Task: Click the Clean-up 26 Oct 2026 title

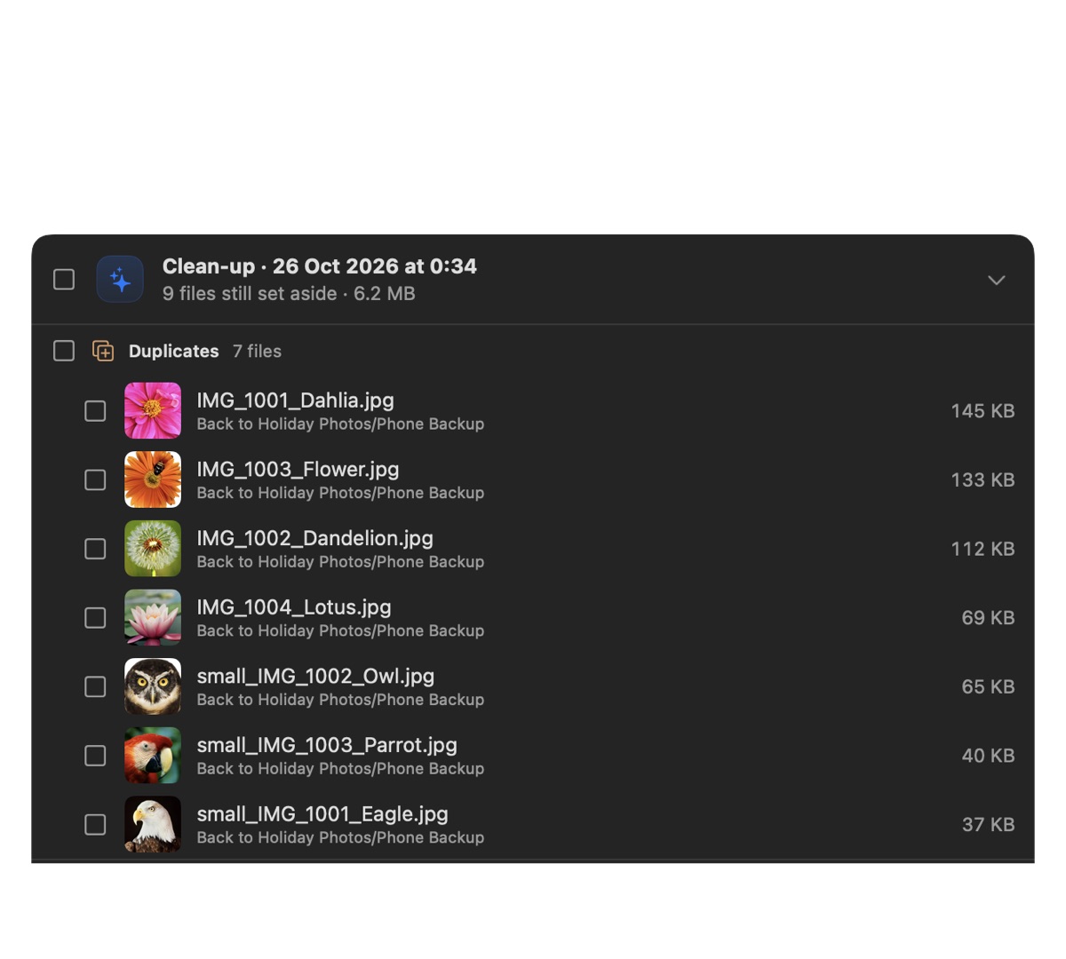Action: [320, 266]
